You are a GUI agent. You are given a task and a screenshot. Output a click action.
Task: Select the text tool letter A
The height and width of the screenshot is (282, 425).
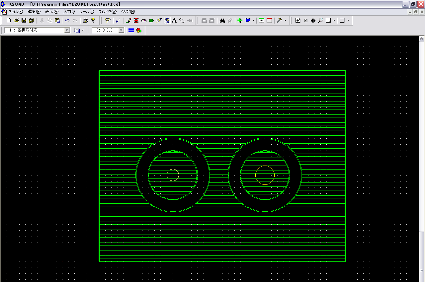174,21
